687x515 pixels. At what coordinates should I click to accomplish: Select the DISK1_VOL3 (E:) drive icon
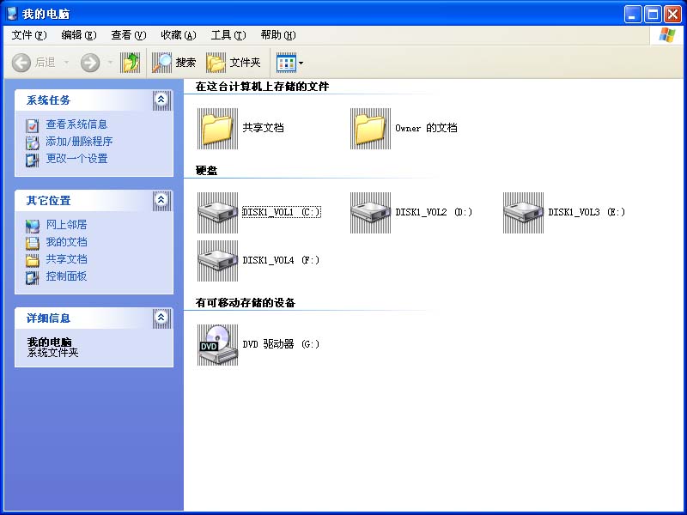pos(524,212)
